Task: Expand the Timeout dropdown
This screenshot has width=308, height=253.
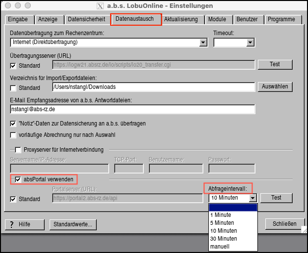Action: pos(250,42)
